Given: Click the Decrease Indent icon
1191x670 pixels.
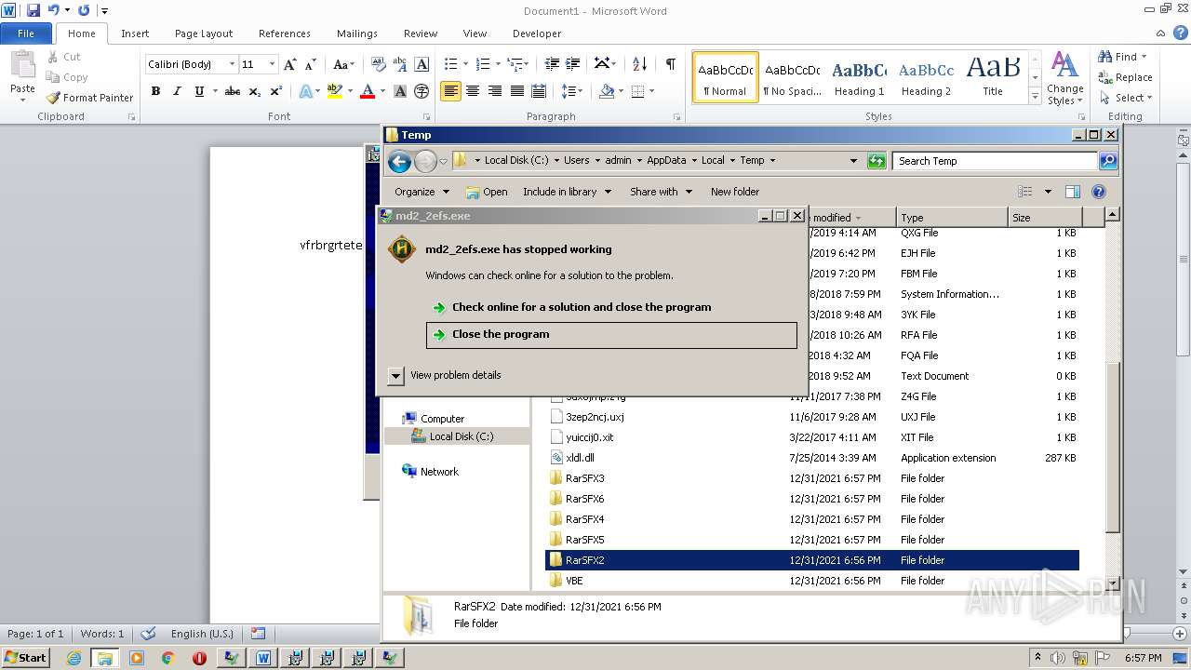Looking at the screenshot, I should pos(552,64).
